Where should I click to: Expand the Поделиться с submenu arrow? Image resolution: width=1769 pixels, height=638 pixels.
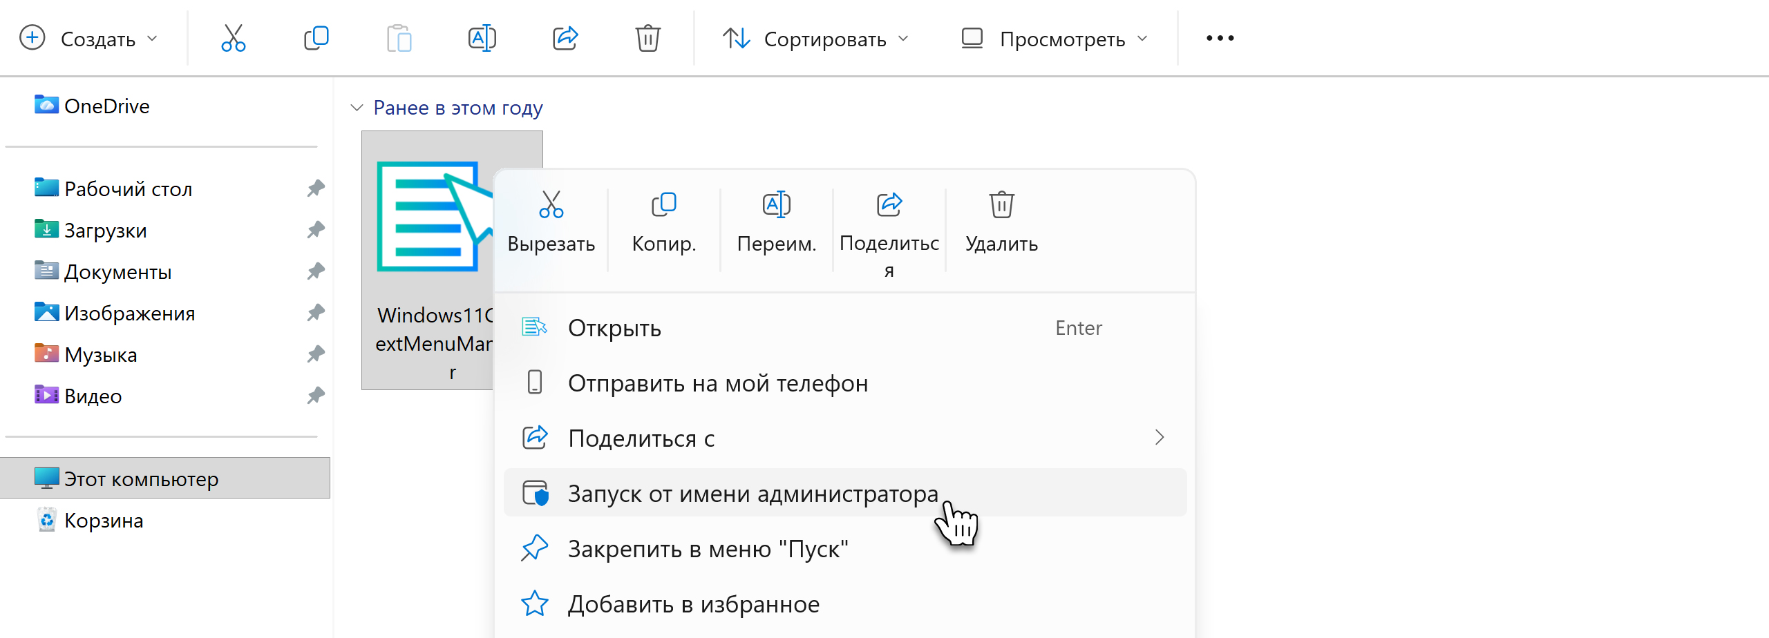[1160, 438]
